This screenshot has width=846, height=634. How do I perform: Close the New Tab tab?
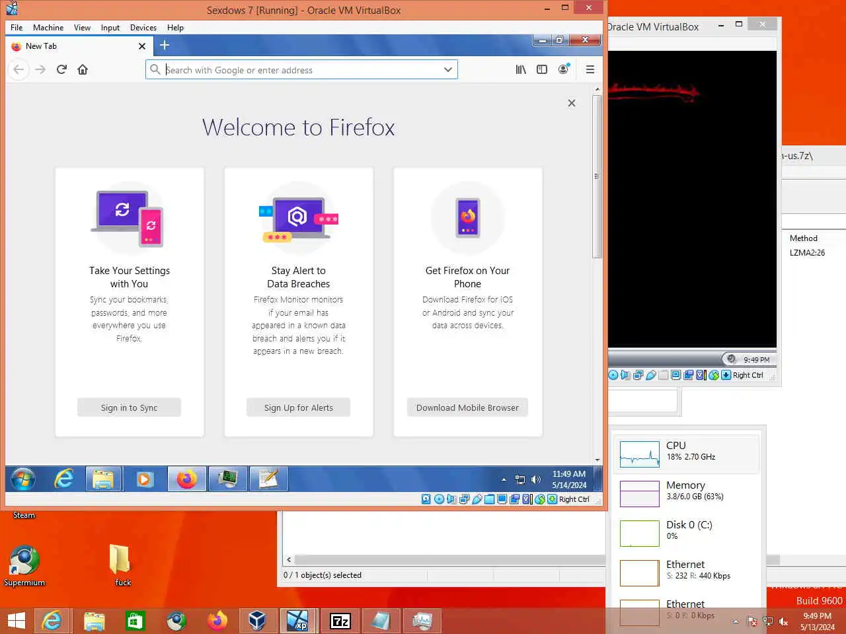(142, 46)
